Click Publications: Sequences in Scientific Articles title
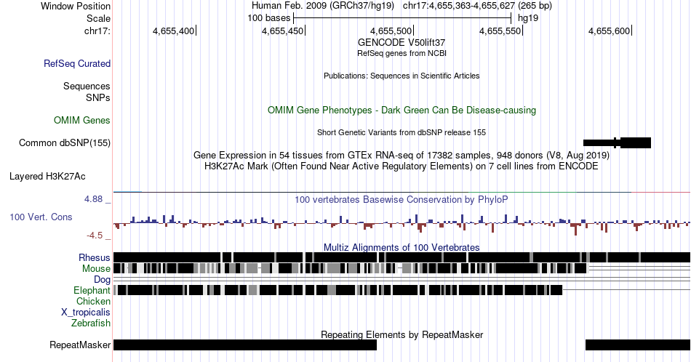Image resolution: width=691 pixels, height=362 pixels. (x=402, y=76)
